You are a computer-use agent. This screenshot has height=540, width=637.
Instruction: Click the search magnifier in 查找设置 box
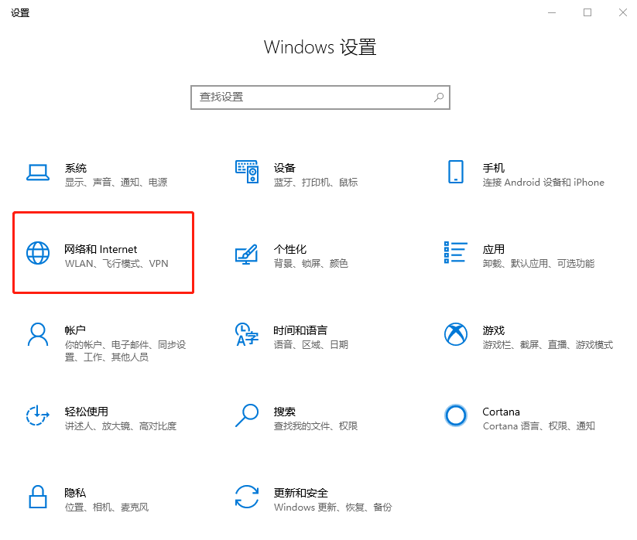[x=439, y=97]
